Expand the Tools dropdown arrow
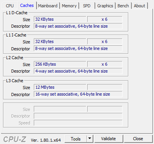 (90, 139)
